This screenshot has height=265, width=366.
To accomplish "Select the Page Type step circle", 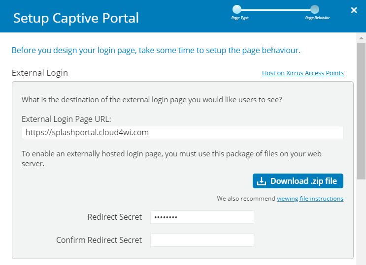I will tap(237, 9).
